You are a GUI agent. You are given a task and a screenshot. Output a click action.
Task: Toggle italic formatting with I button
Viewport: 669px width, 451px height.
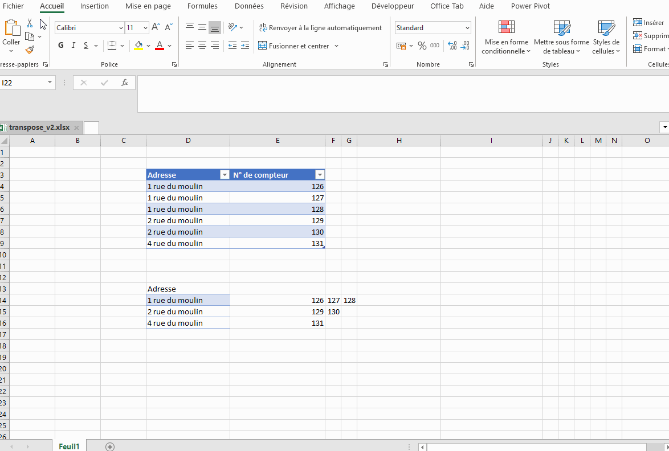74,46
